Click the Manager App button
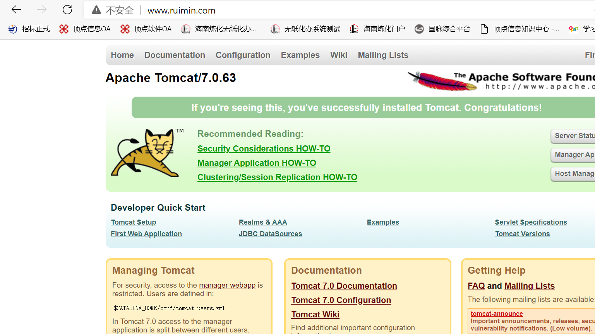The height and width of the screenshot is (334, 595). 573,155
